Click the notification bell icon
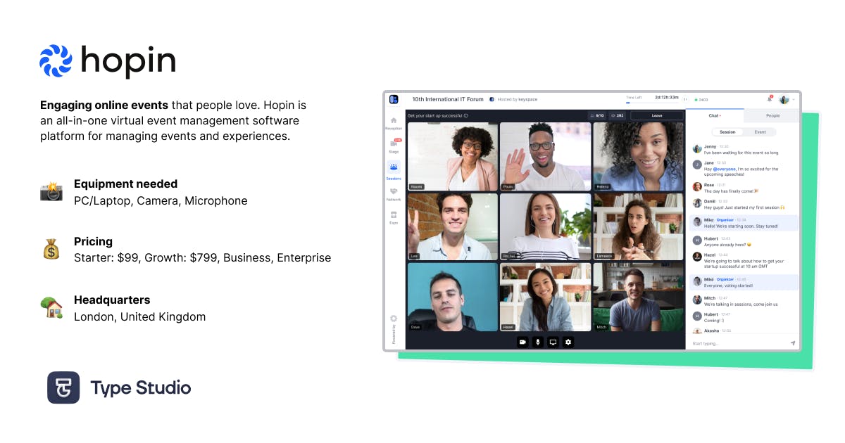 point(769,99)
